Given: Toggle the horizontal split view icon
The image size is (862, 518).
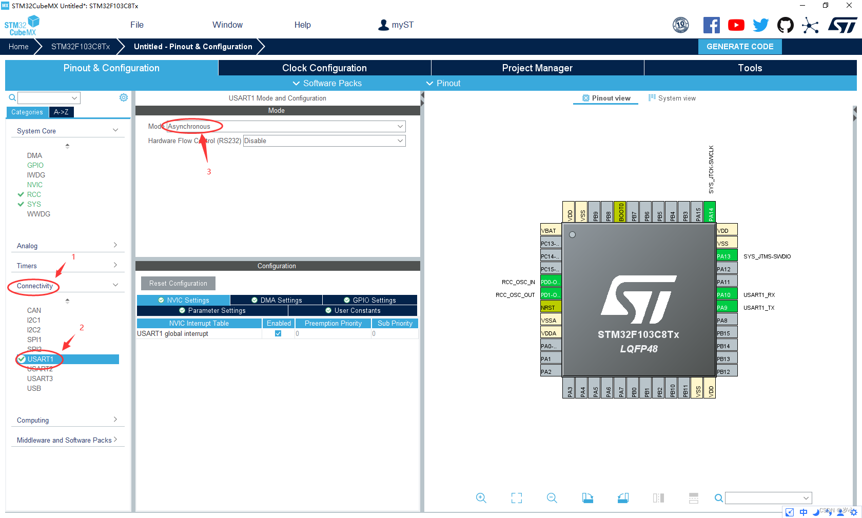Looking at the screenshot, I should (694, 497).
